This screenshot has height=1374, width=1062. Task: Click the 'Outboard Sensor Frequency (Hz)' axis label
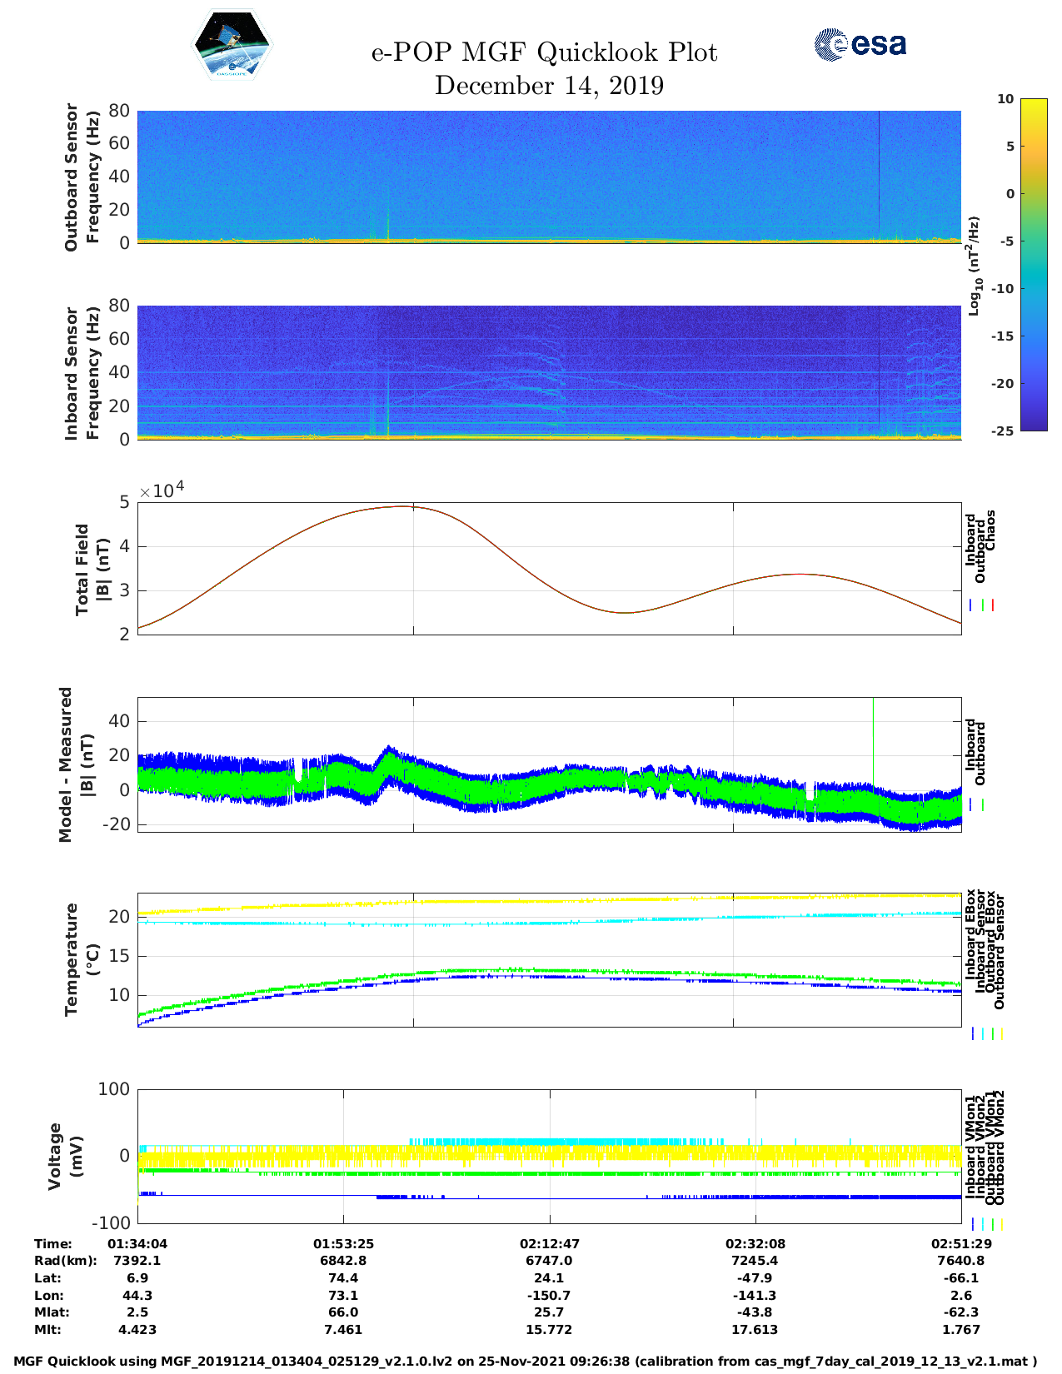tap(82, 177)
